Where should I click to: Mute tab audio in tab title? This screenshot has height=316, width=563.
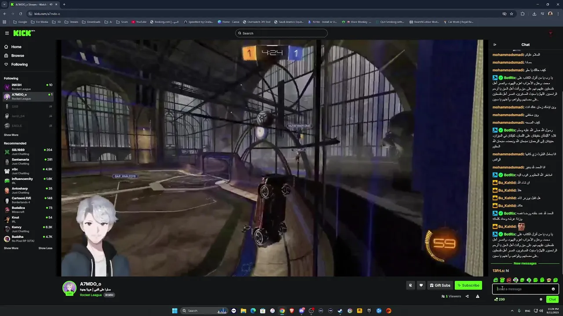pos(51,4)
